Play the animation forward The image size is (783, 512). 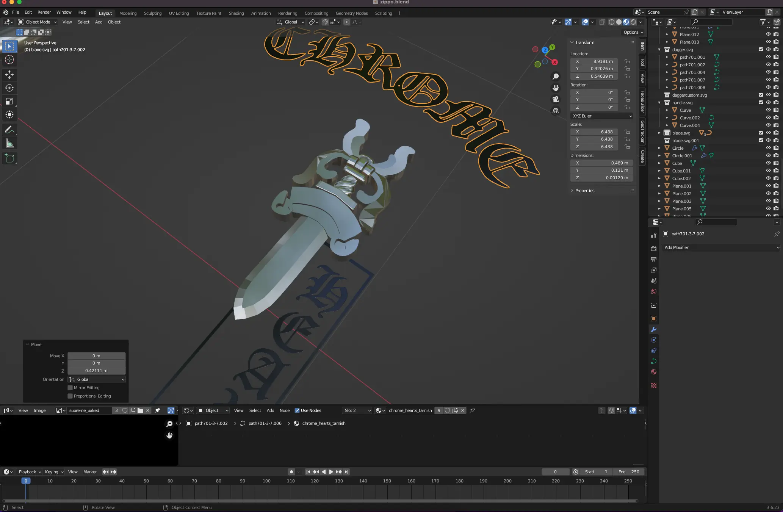coord(331,472)
